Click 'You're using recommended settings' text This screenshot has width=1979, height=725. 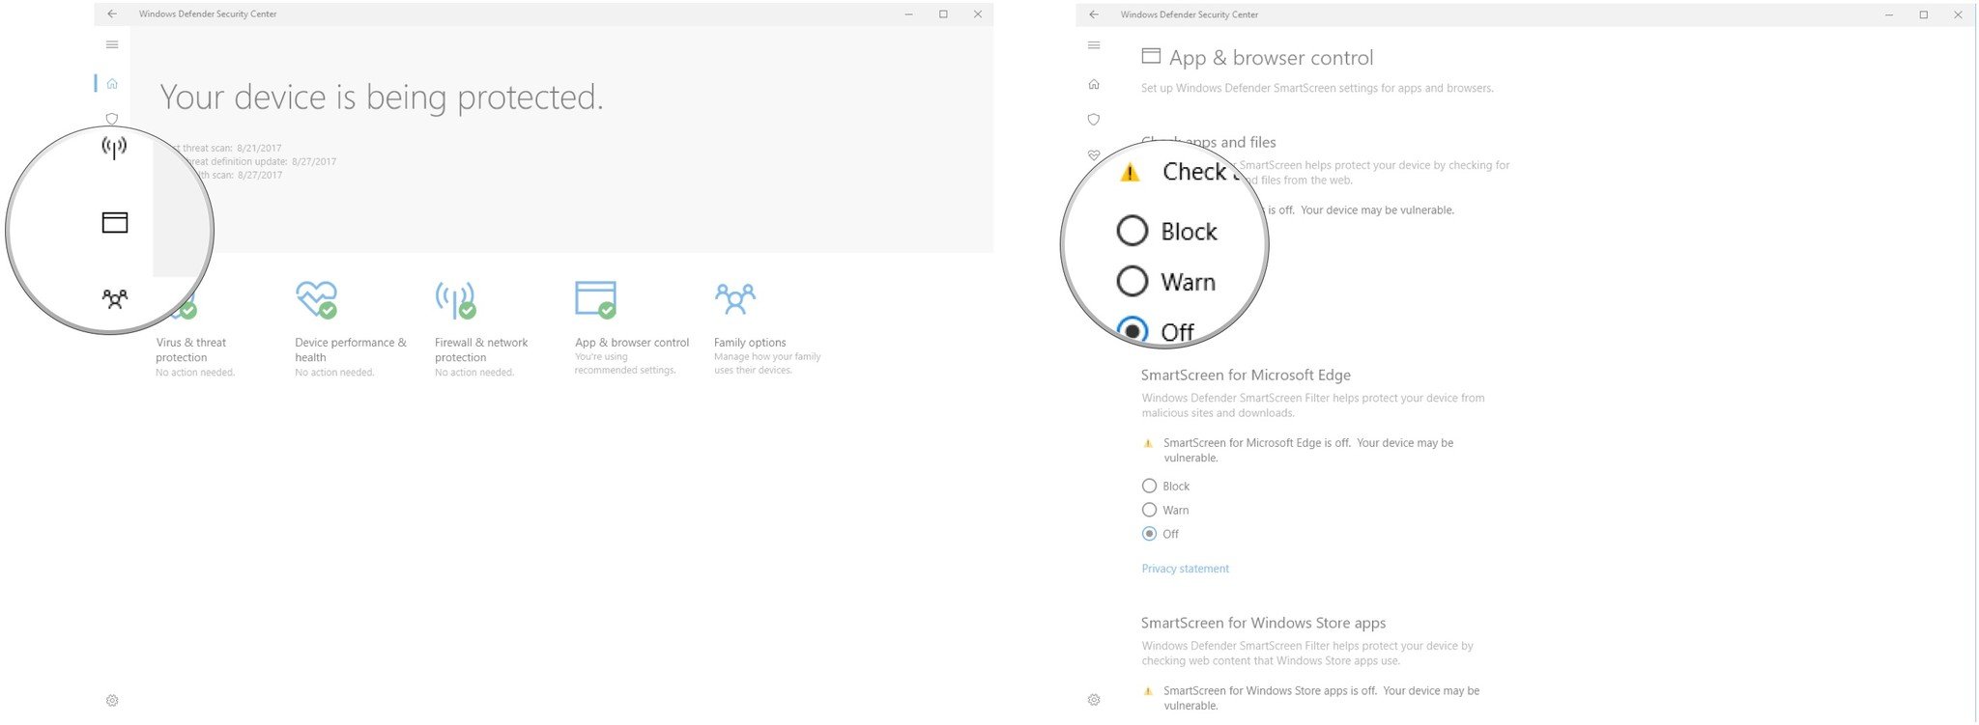(x=625, y=364)
